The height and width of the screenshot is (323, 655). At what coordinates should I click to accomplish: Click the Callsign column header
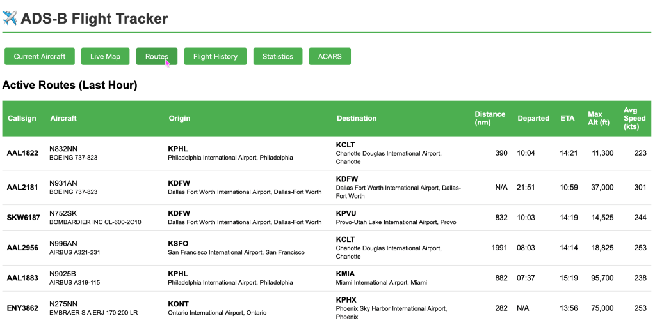(22, 118)
